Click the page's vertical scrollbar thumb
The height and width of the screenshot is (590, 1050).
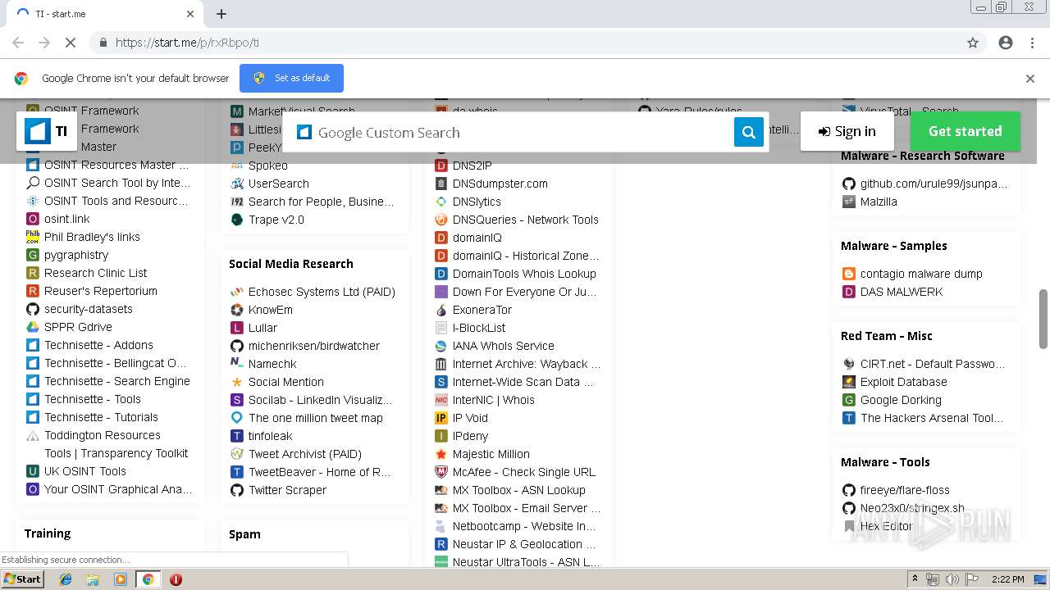point(1043,318)
